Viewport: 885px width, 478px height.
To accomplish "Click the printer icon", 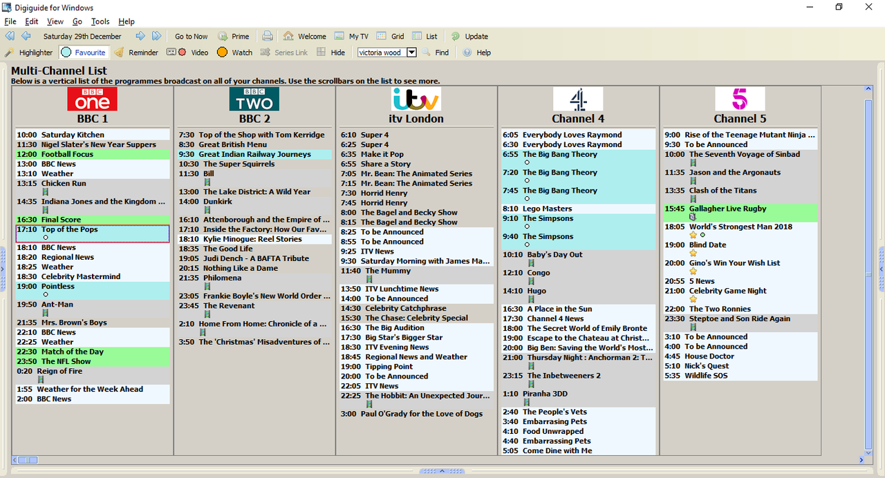I will [x=268, y=37].
